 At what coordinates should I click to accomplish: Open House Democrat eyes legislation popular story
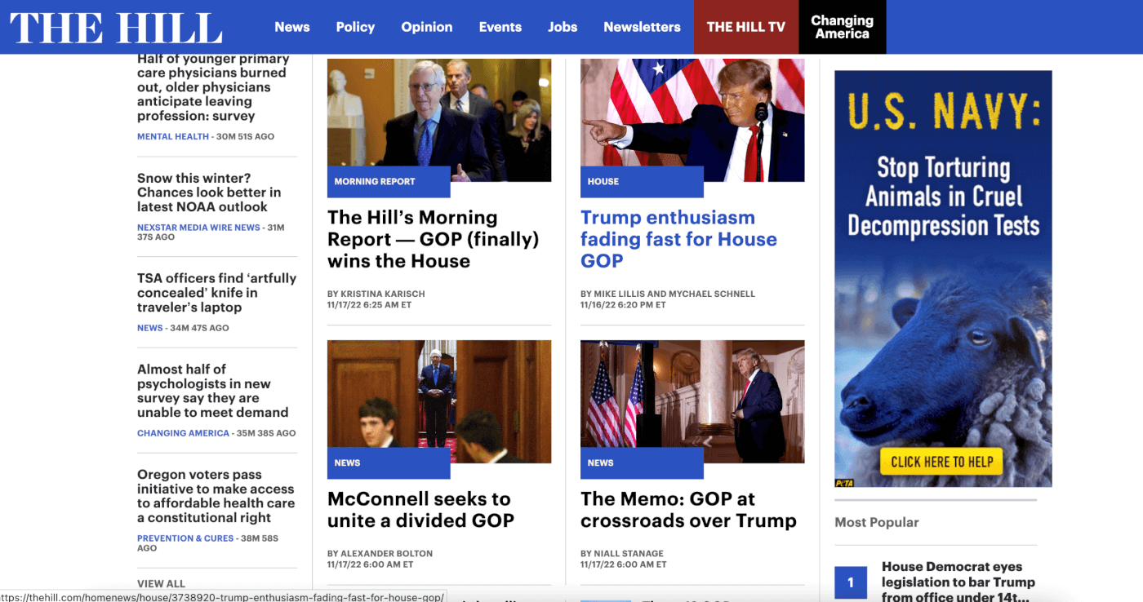(958, 582)
